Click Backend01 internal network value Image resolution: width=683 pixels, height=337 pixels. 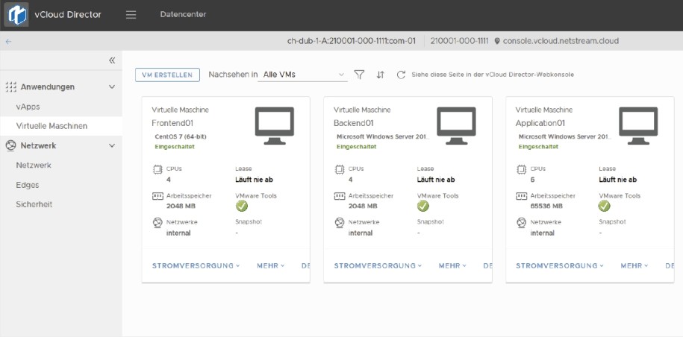pos(361,233)
